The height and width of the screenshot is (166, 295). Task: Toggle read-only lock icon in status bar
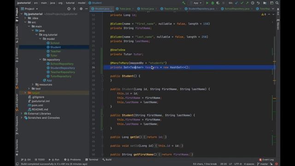point(271,164)
